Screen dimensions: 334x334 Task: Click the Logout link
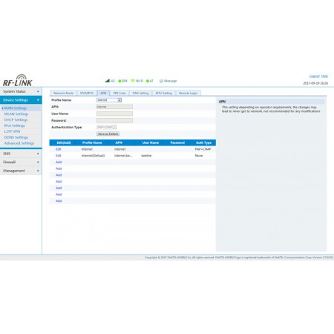[x=314, y=76]
